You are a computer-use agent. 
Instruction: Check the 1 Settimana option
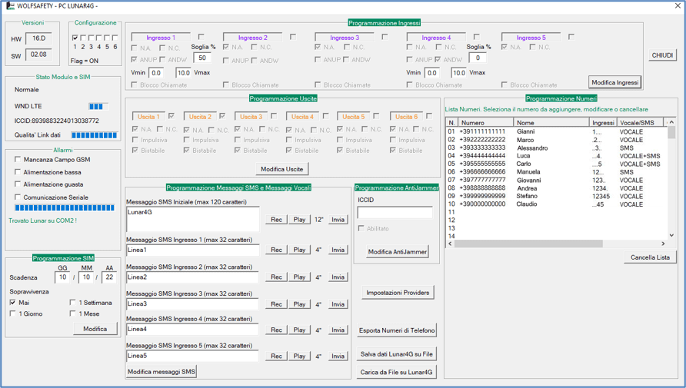coord(72,303)
